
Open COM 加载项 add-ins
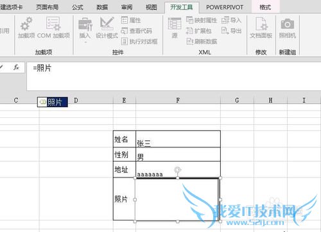[53, 28]
